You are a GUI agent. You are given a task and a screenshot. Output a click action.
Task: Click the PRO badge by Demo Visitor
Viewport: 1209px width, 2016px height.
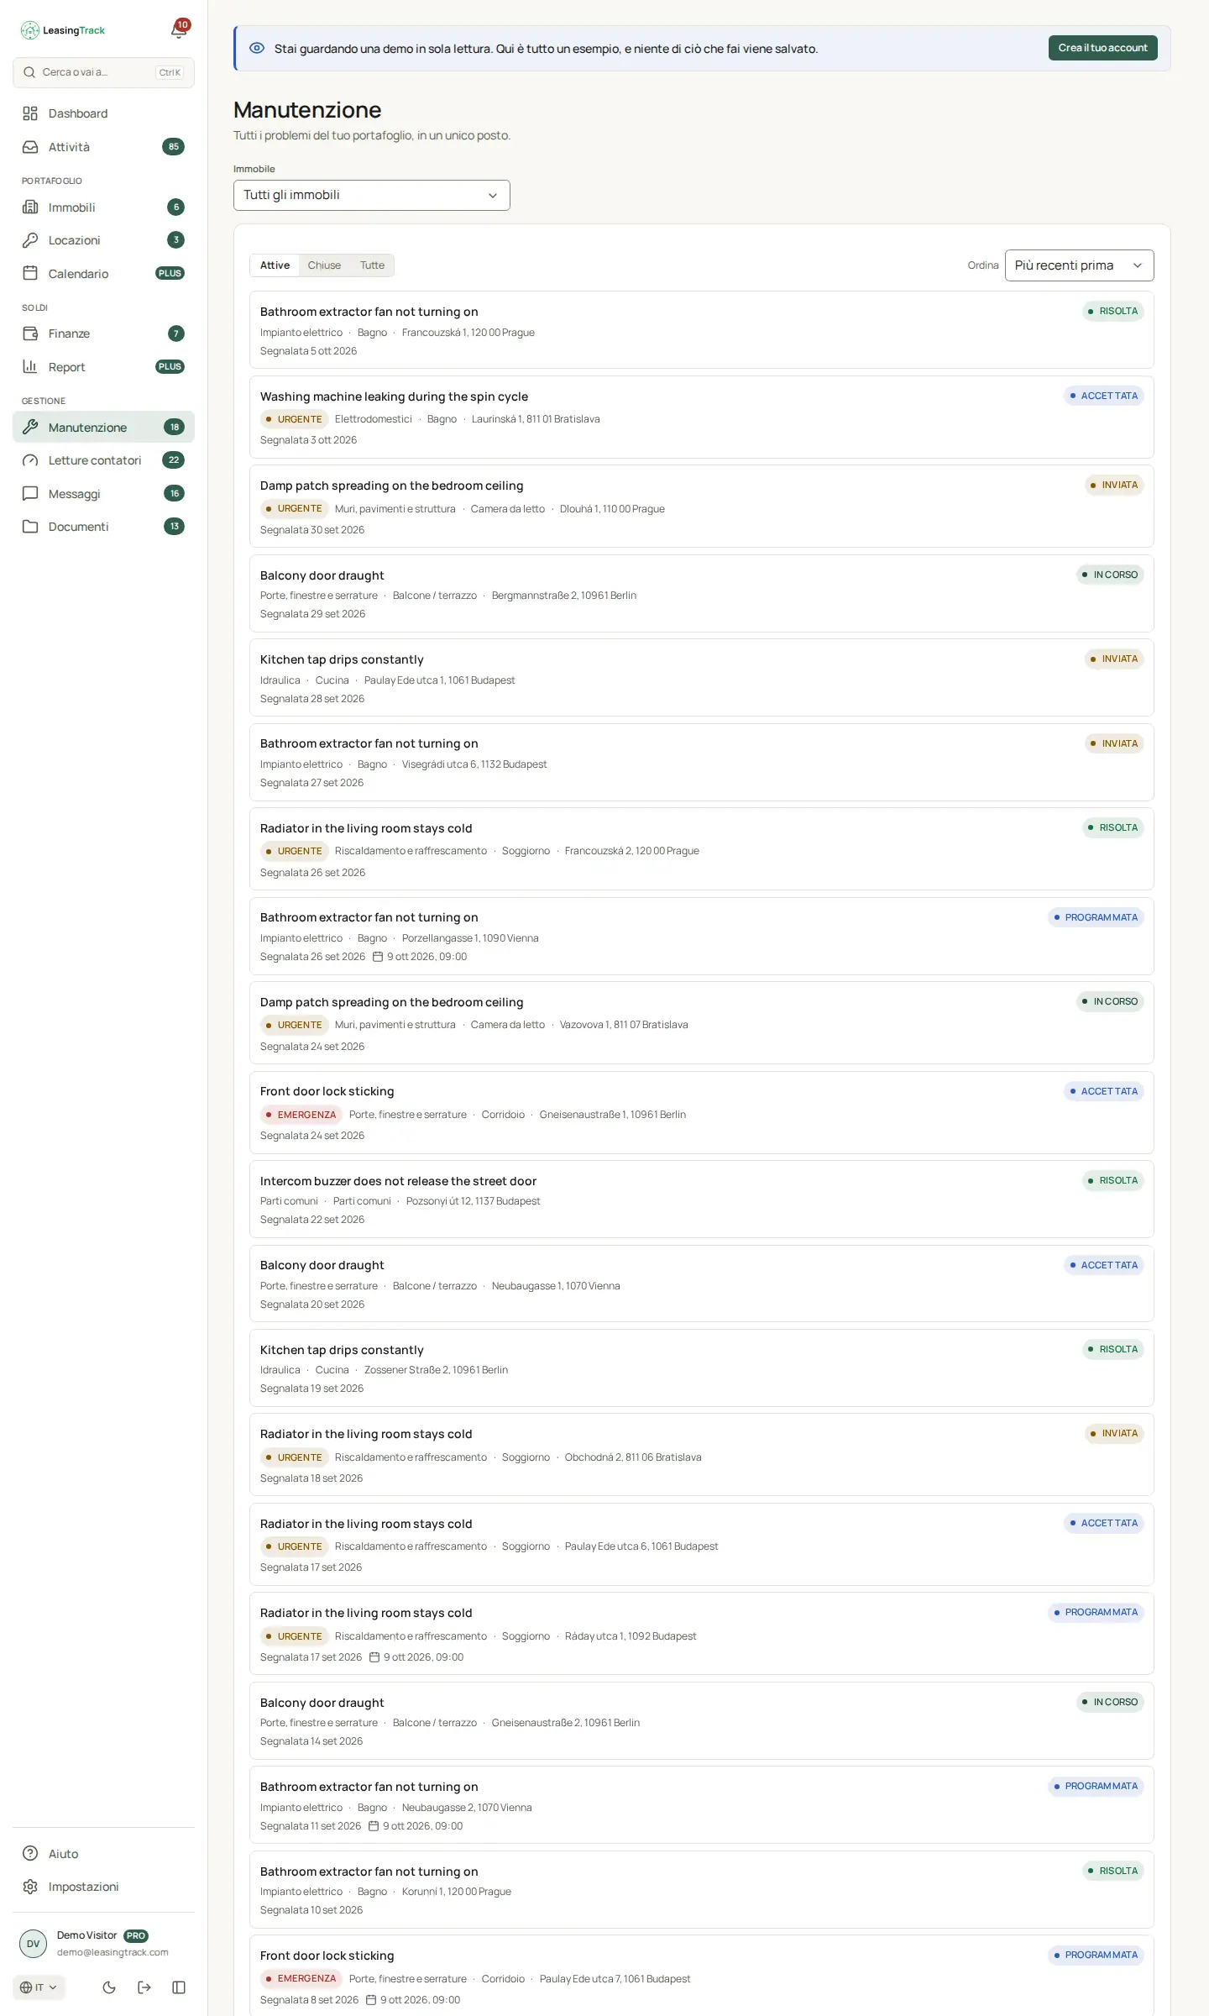click(x=136, y=1935)
